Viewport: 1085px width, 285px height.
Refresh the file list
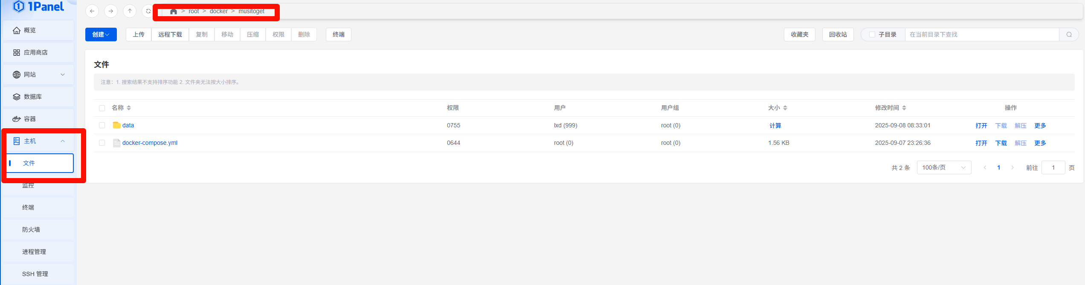148,11
